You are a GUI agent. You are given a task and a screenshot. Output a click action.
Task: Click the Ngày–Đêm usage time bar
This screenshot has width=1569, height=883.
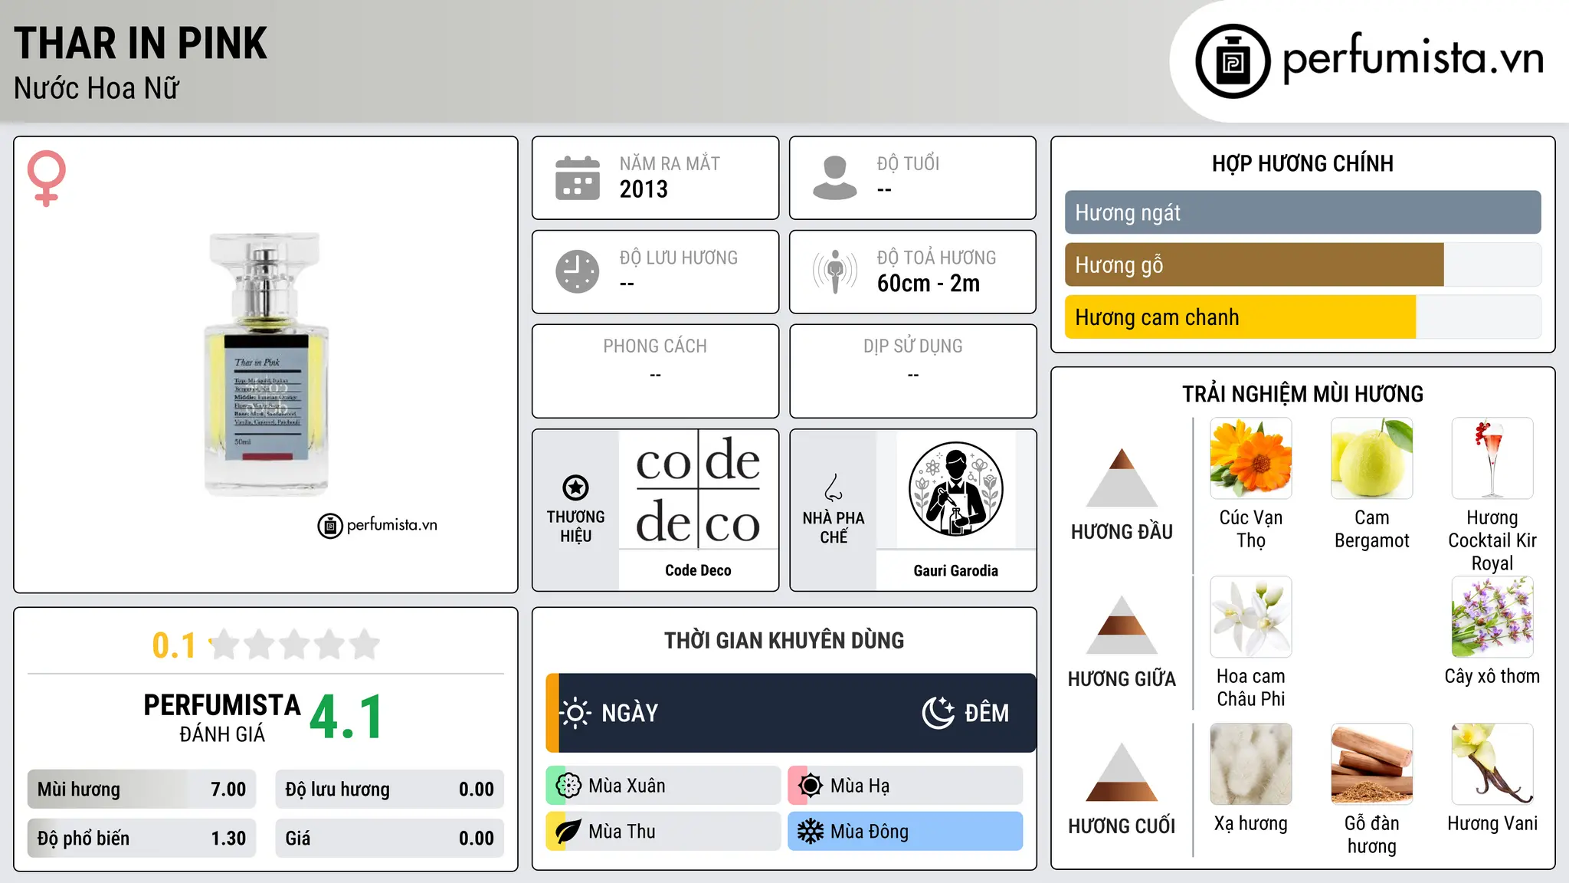click(x=791, y=713)
